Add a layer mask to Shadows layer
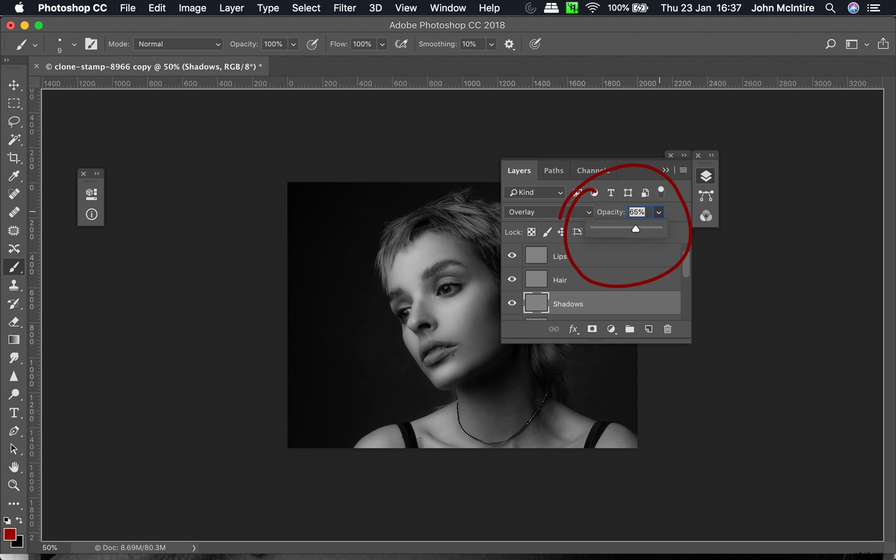The image size is (896, 560). [591, 329]
